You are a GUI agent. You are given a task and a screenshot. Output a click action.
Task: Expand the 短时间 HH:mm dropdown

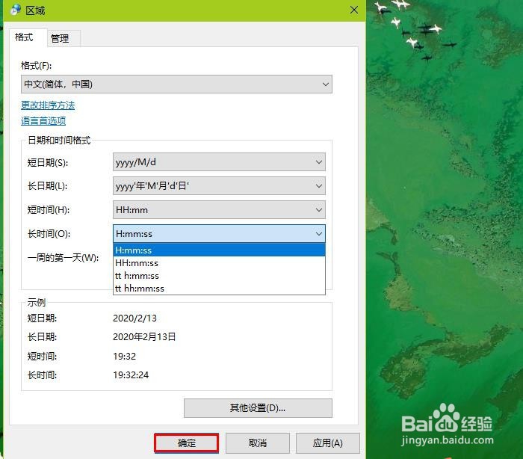click(x=219, y=210)
